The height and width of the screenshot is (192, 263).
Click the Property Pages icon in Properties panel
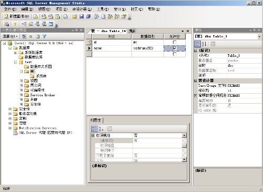(x=213, y=44)
